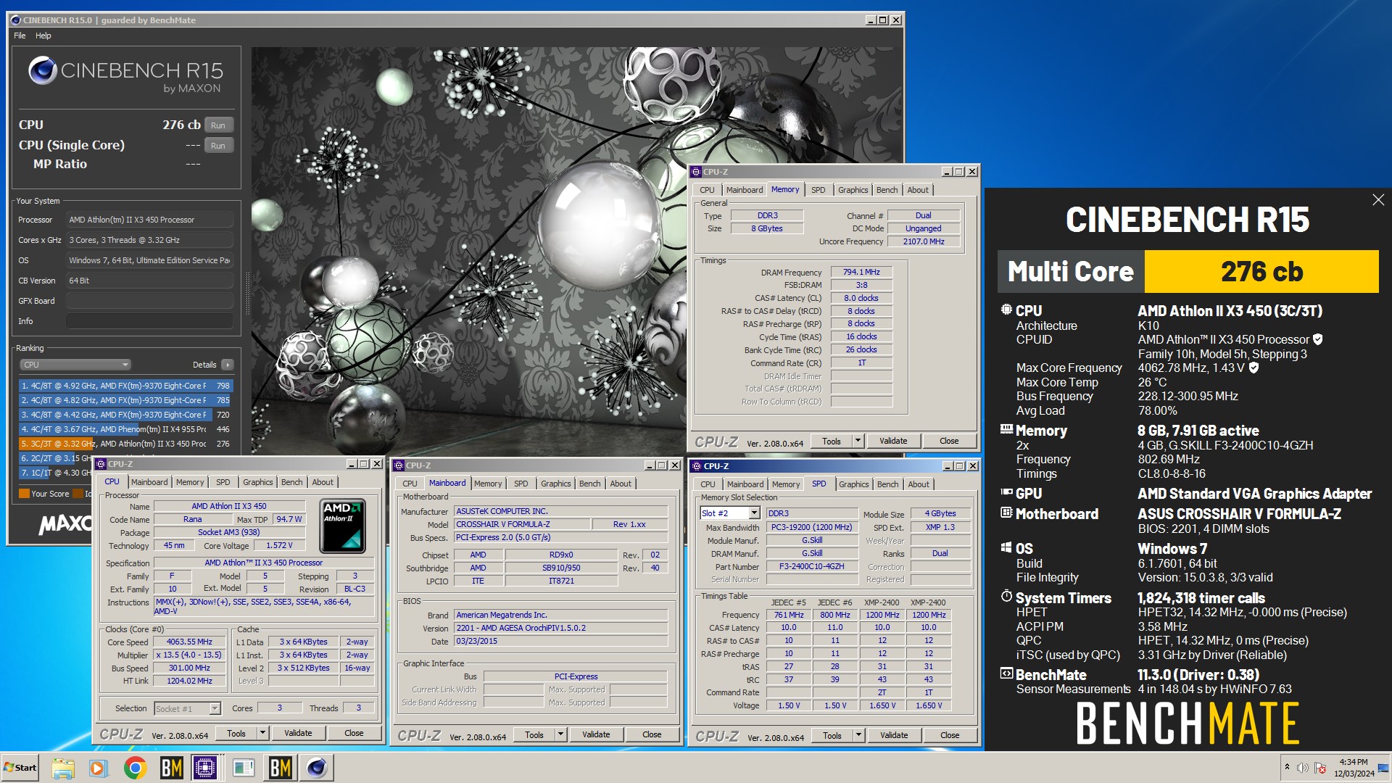Expand Tools arrow in CPU-Z Mainboard window
The height and width of the screenshot is (783, 1392).
coord(560,734)
